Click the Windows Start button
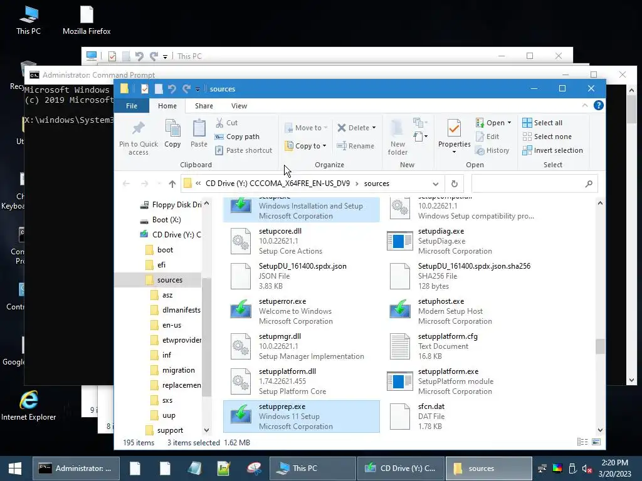The height and width of the screenshot is (481, 642). tap(15, 468)
